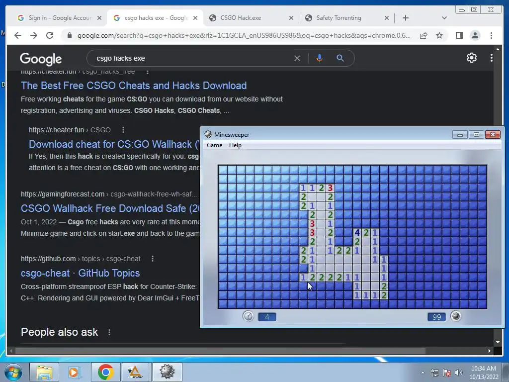This screenshot has width=509, height=382.
Task: Open the volume speaker tray icon
Action: pyautogui.click(x=459, y=373)
